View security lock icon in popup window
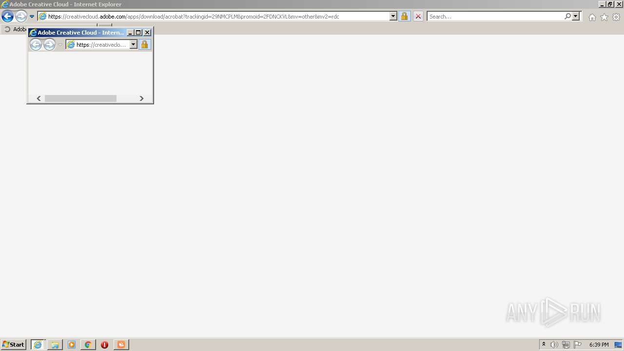The width and height of the screenshot is (624, 351). (x=144, y=45)
